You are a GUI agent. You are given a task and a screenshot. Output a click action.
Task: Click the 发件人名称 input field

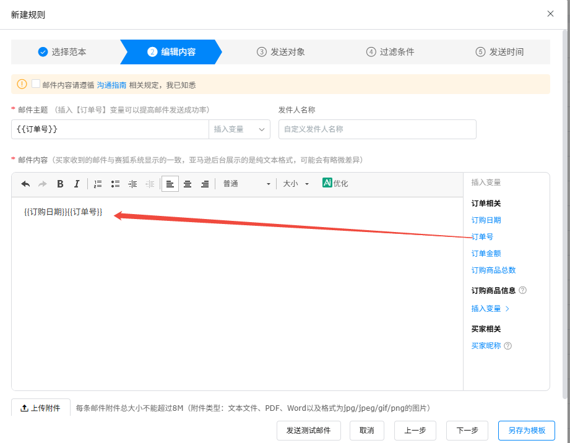[x=377, y=129]
